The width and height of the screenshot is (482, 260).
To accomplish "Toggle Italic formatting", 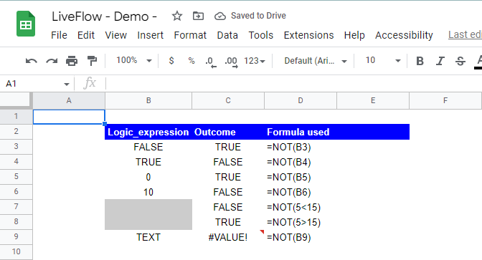I will (440, 61).
